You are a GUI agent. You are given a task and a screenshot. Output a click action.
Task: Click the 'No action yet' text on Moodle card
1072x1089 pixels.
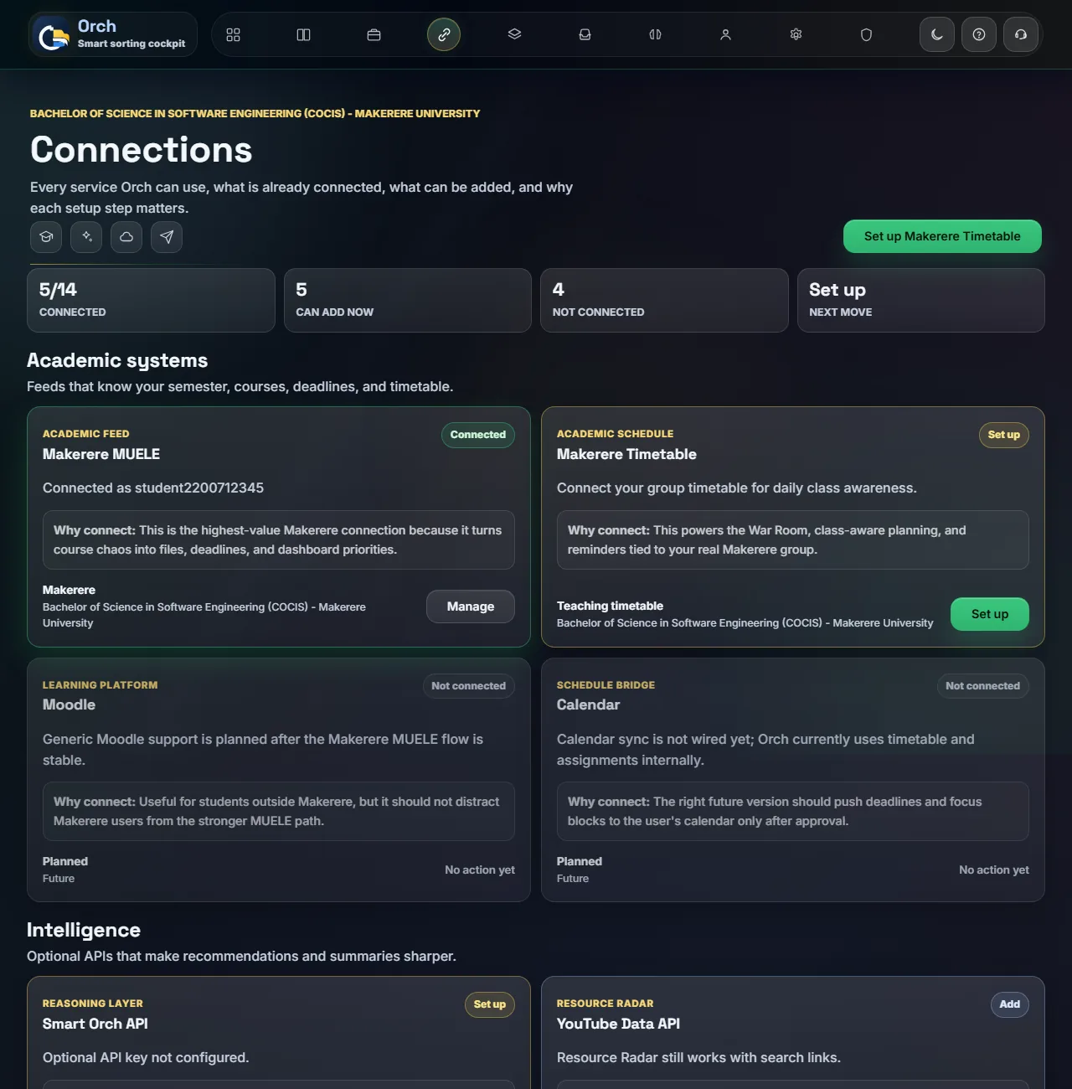480,870
